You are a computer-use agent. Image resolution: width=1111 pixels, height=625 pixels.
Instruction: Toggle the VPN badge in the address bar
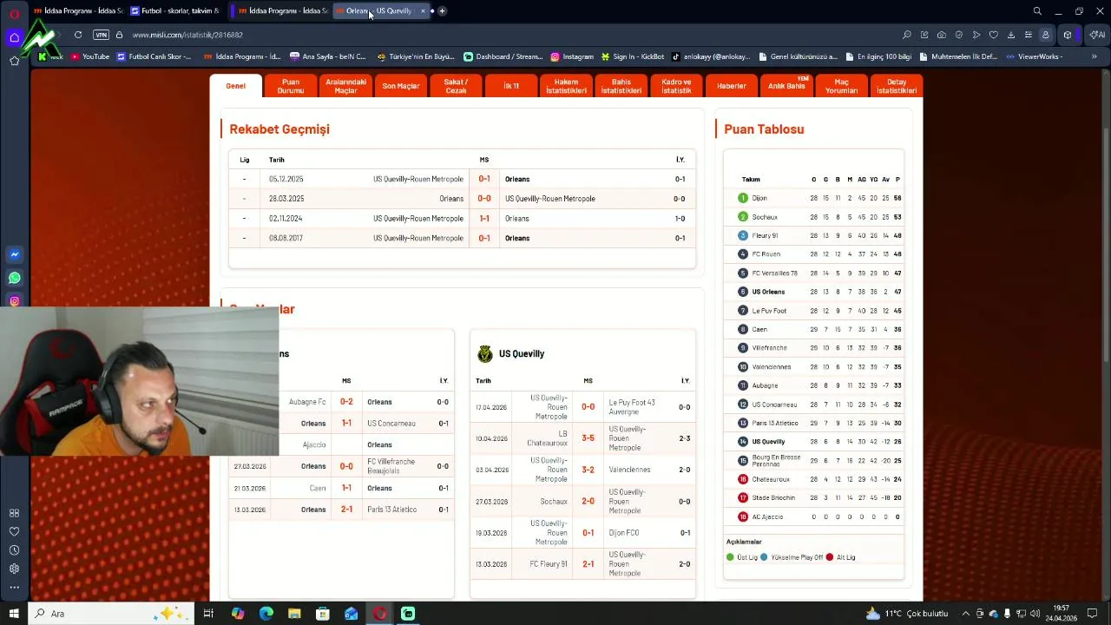point(101,35)
